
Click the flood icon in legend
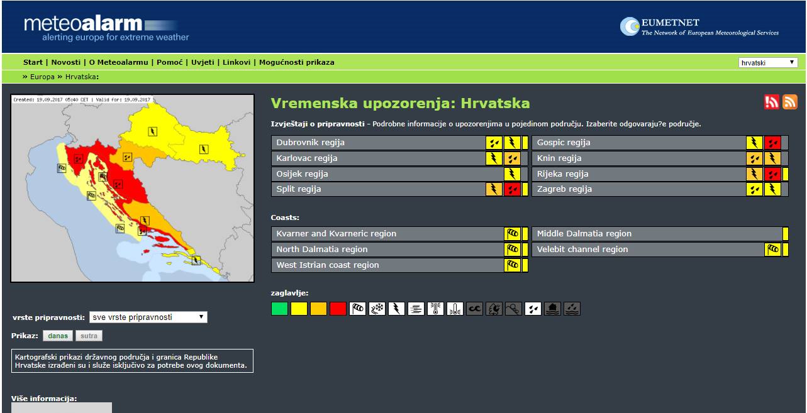(552, 309)
